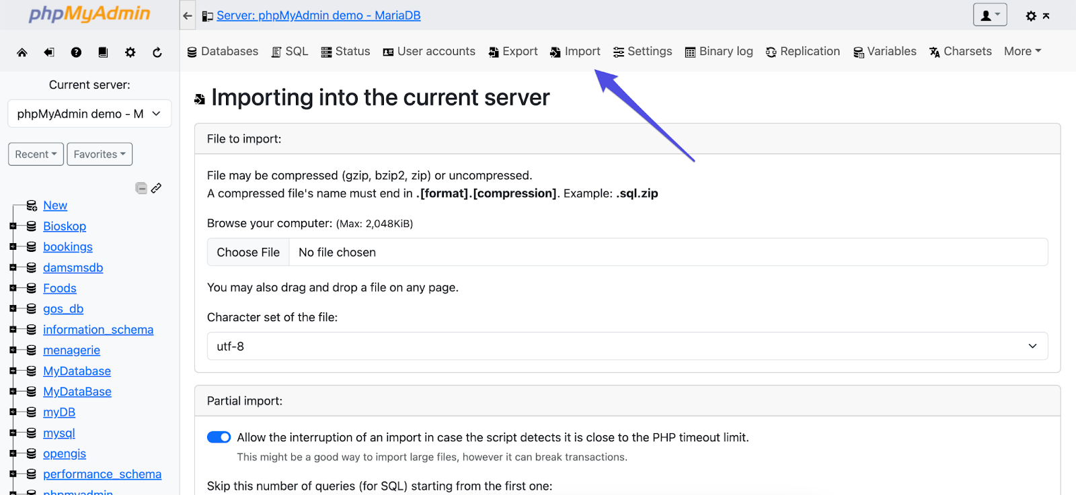The width and height of the screenshot is (1076, 495).
Task: Go to the Home icon in sidebar
Action: tap(22, 52)
